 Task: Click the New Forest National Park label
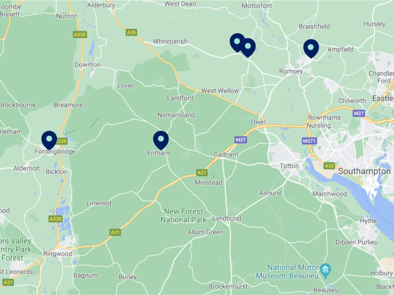click(x=183, y=216)
